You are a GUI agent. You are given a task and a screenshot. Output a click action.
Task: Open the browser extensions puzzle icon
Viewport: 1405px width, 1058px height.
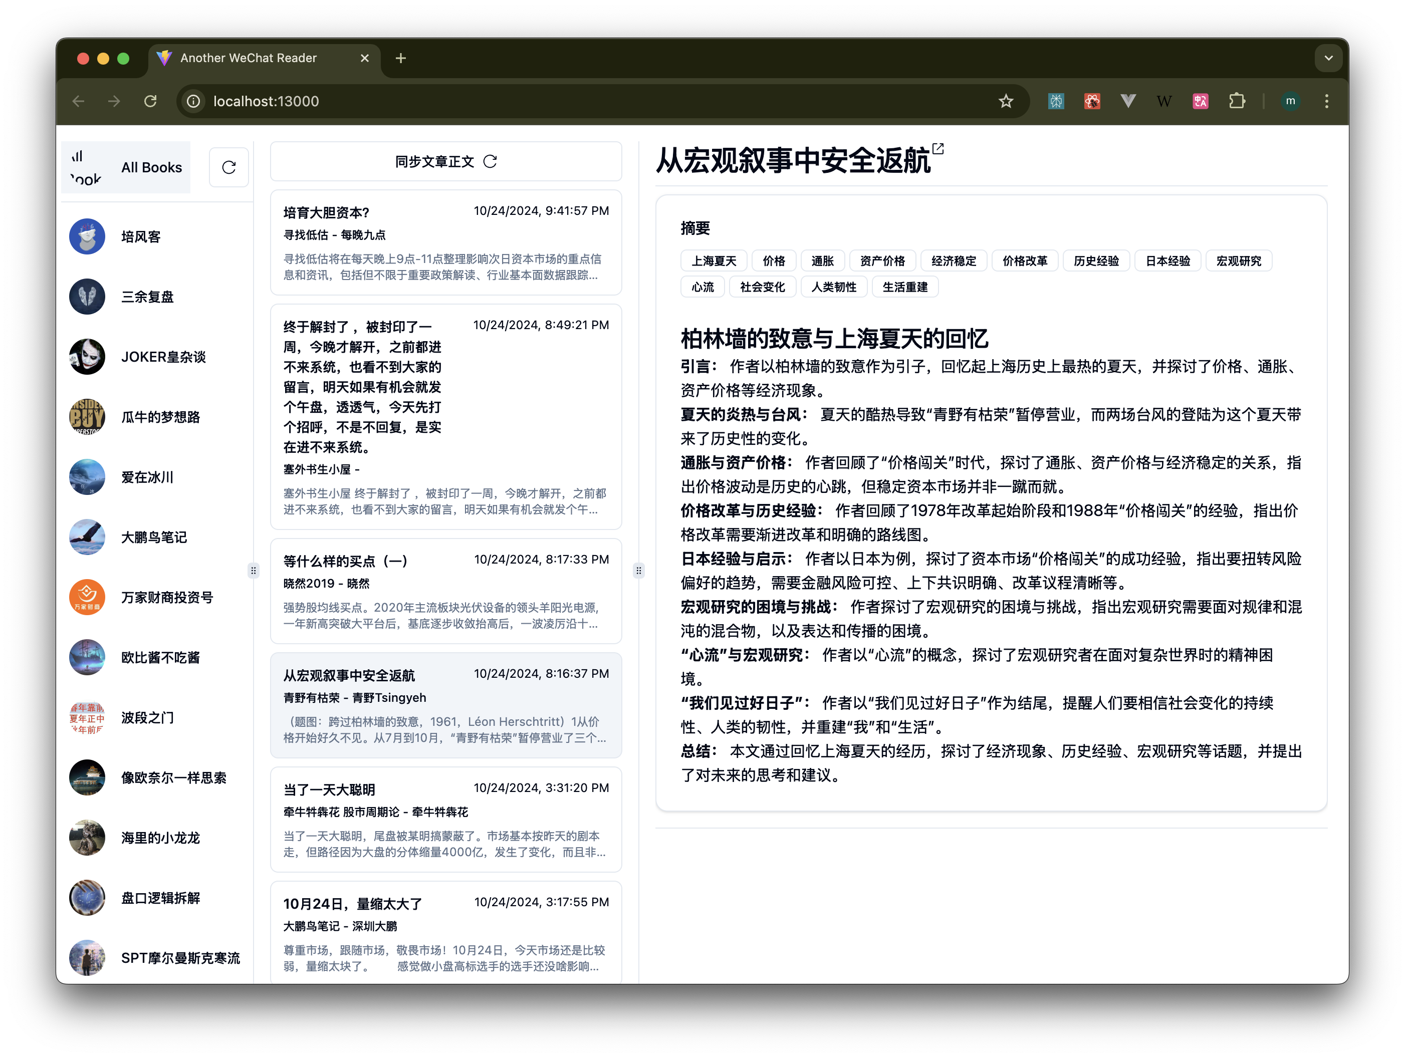1237,101
